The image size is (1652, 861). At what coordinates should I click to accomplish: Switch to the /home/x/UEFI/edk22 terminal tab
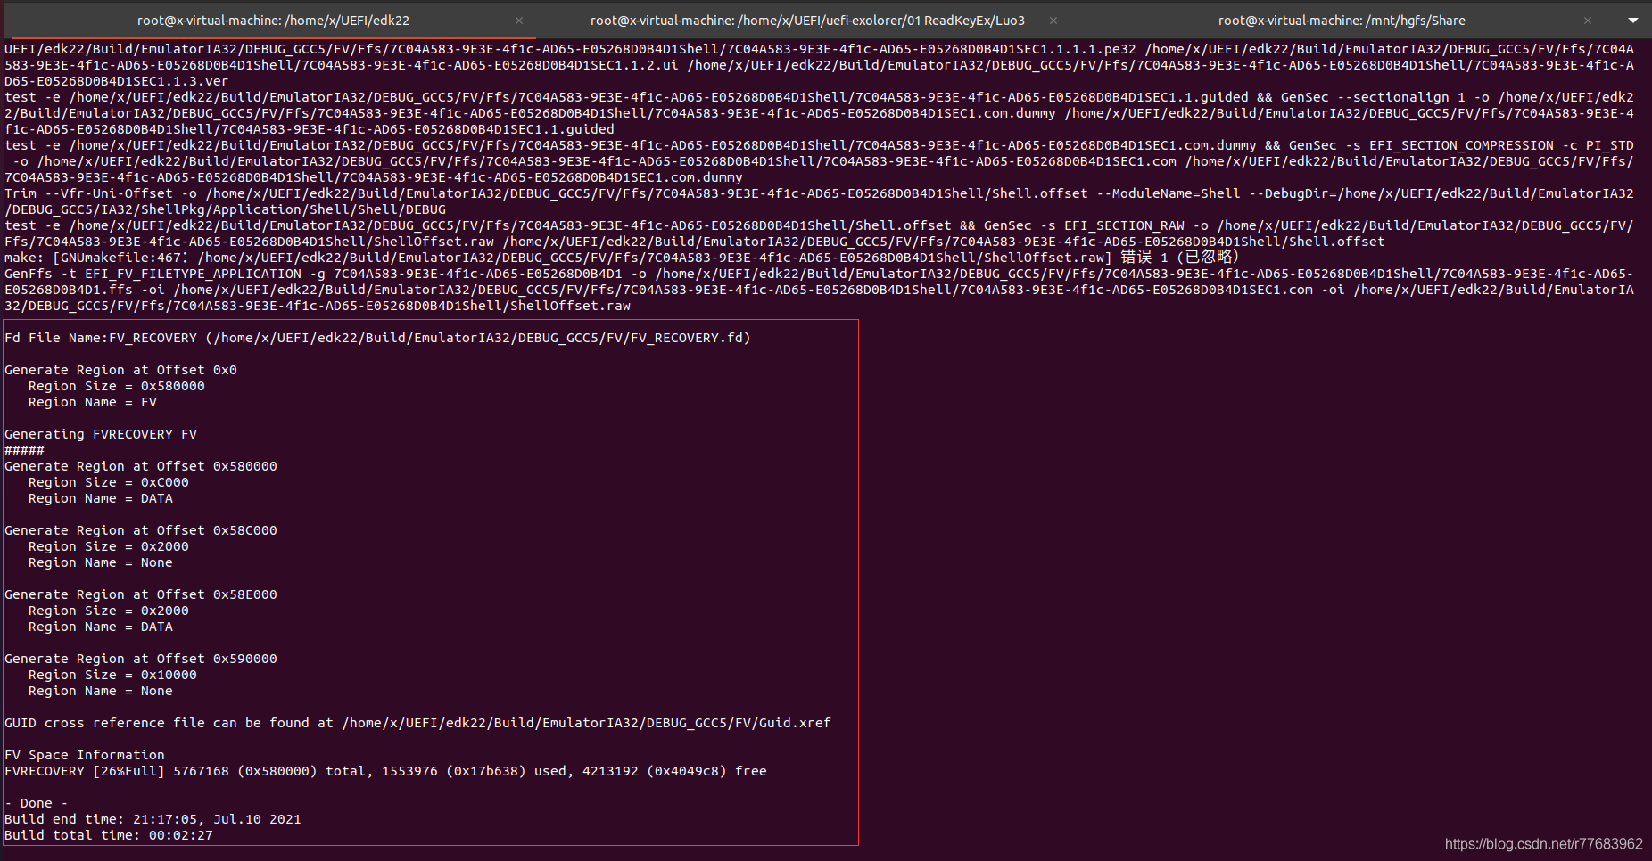pyautogui.click(x=273, y=20)
